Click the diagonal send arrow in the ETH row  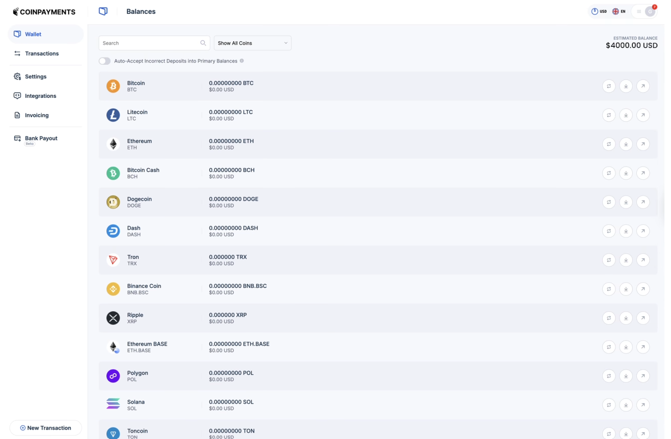pos(643,144)
